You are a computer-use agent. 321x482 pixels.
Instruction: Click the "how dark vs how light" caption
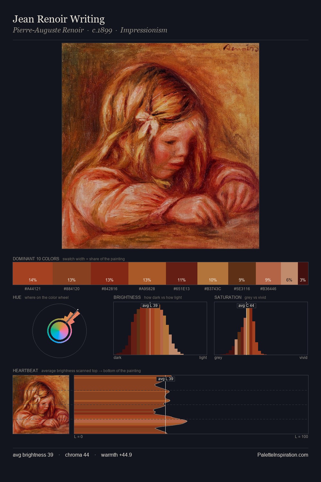[163, 298]
